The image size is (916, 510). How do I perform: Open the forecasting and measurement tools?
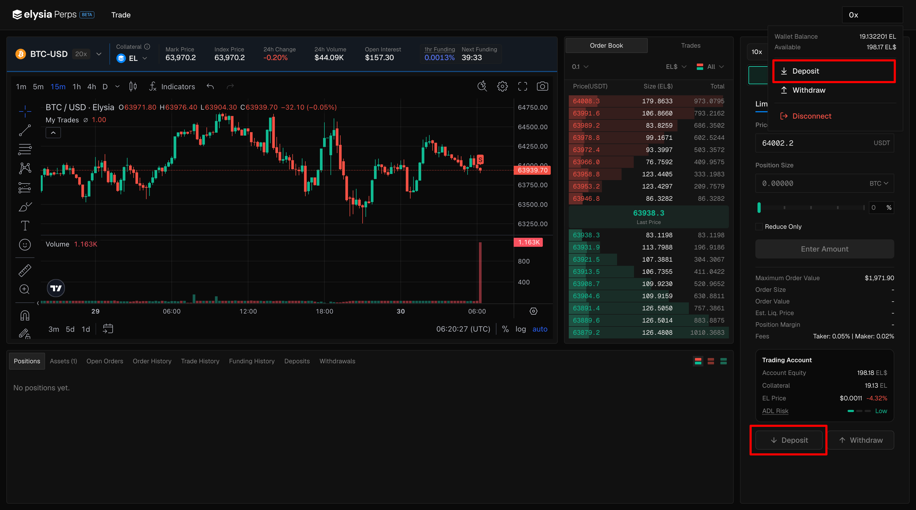25,187
